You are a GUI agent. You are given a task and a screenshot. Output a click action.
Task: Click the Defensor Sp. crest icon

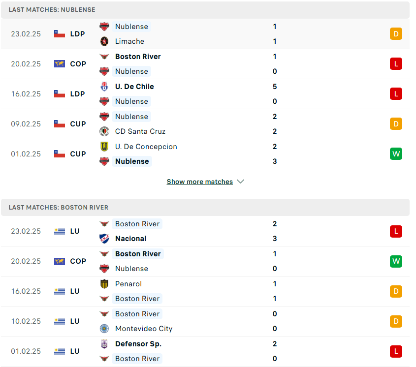(104, 344)
